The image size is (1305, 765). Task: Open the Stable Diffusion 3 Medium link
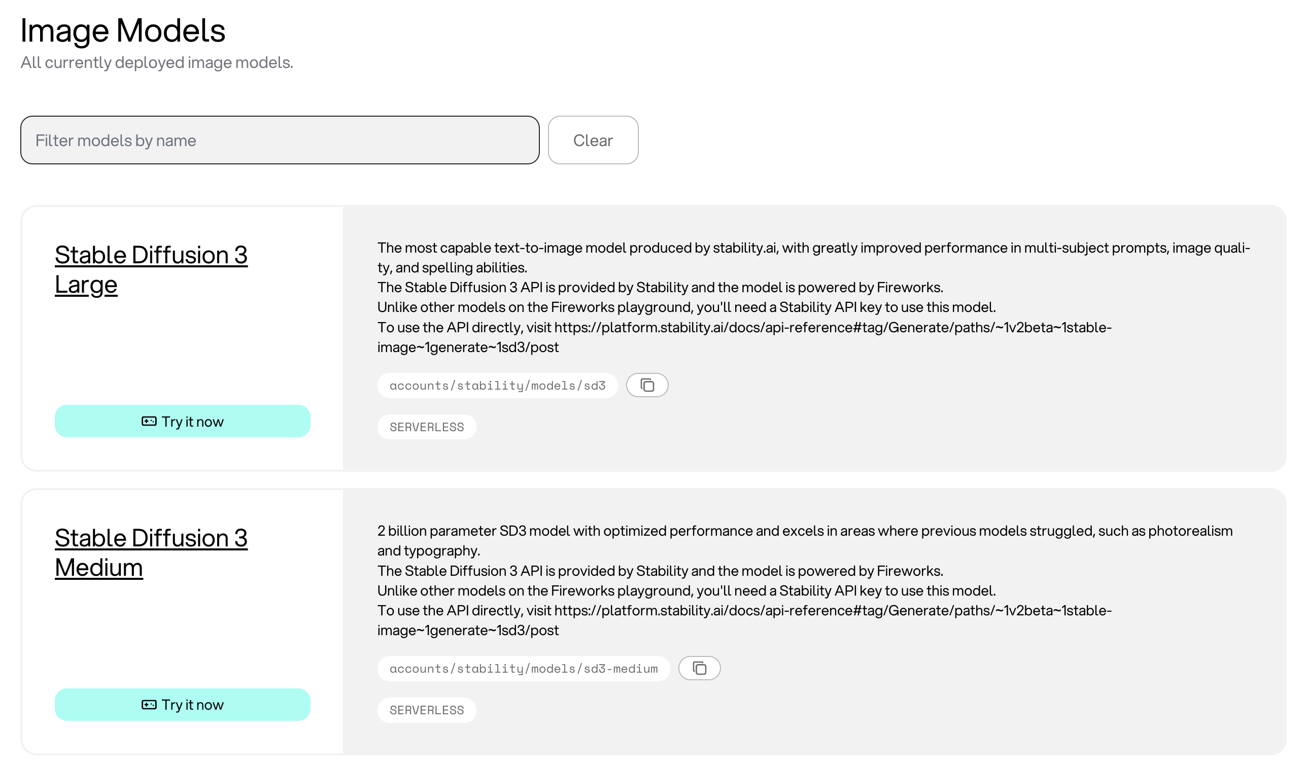click(x=151, y=553)
